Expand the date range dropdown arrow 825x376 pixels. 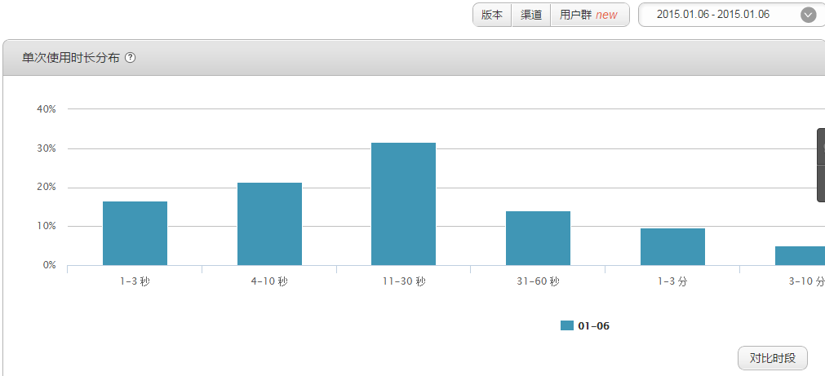[x=808, y=15]
